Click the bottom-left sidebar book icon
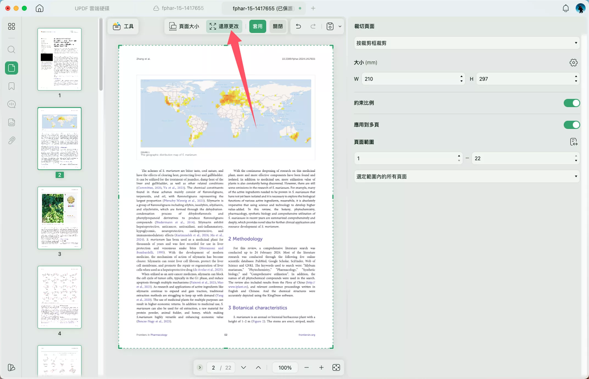 (x=12, y=367)
